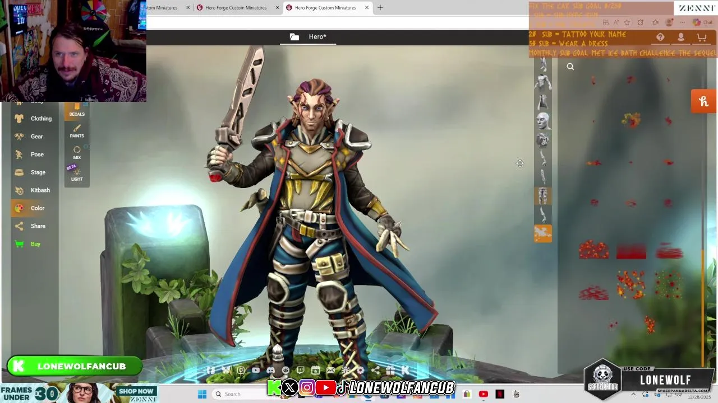This screenshot has height=403, width=718.
Task: Choose the red vein-pattern decal
Action: [x=593, y=292]
